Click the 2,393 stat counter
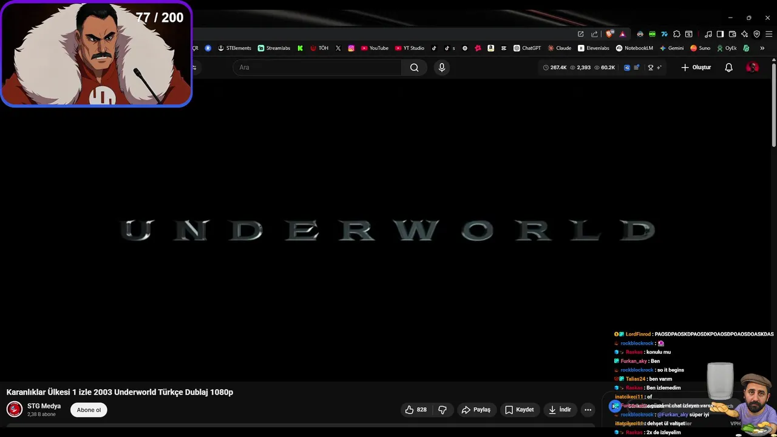 (x=580, y=67)
